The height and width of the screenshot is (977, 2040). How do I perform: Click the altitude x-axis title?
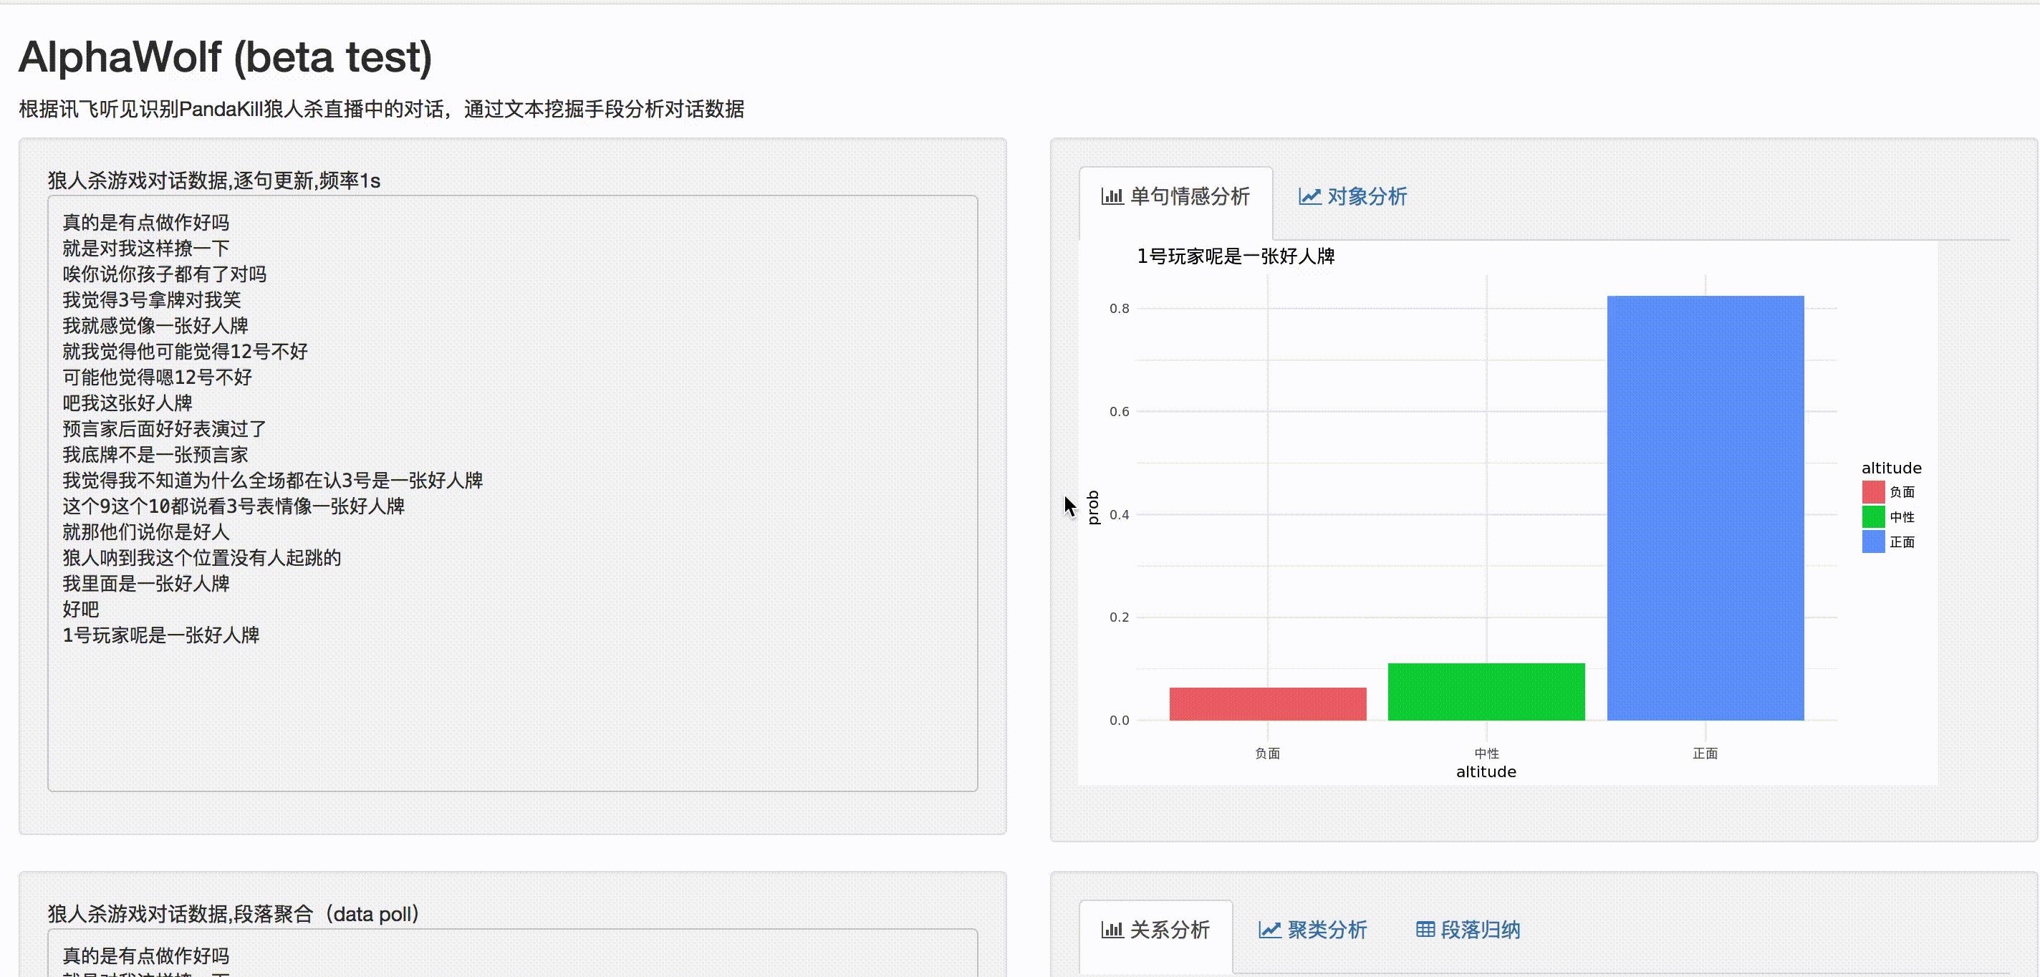point(1486,772)
